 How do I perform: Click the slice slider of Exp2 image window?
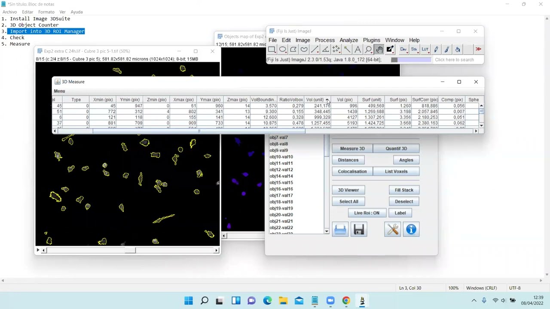[130, 250]
